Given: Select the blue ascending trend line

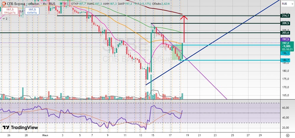Looking at the screenshot, I should click(213, 42).
